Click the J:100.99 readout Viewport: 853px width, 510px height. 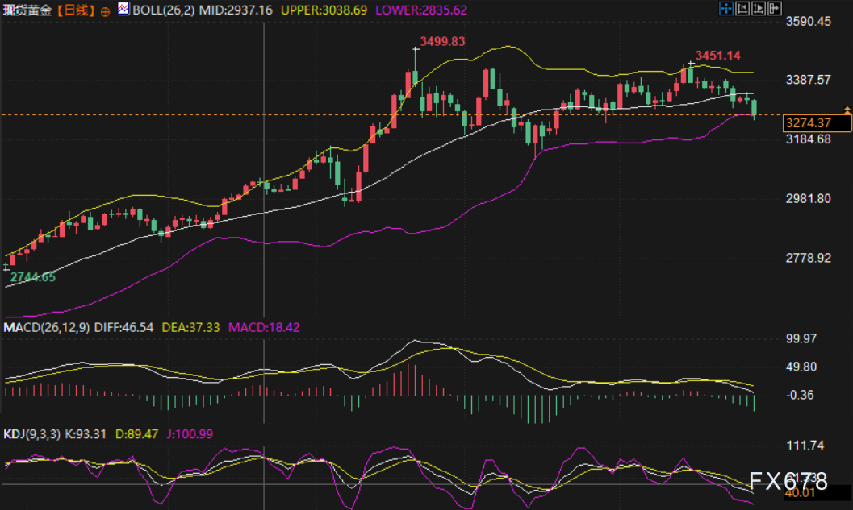point(190,434)
